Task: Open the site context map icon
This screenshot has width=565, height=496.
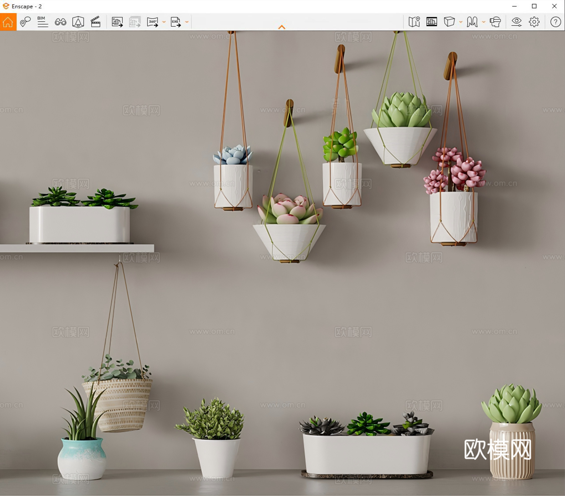Action: 414,22
